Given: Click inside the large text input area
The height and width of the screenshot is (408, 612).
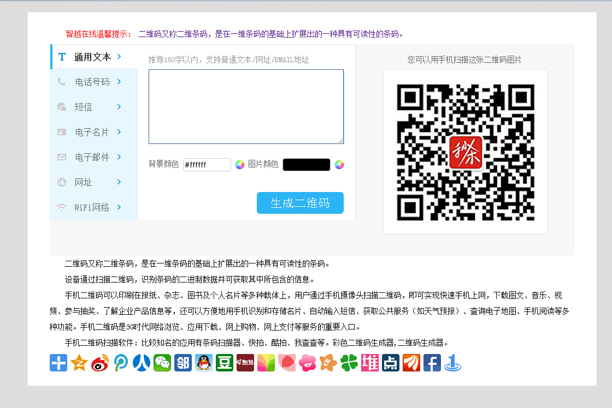Looking at the screenshot, I should coord(246,106).
